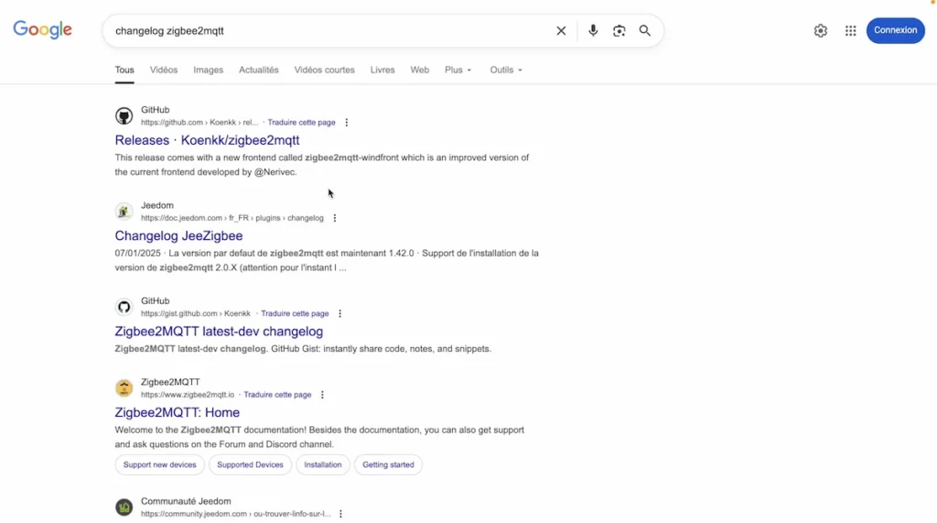Click the magnifying glass search button
Image resolution: width=937 pixels, height=523 pixels.
645,31
